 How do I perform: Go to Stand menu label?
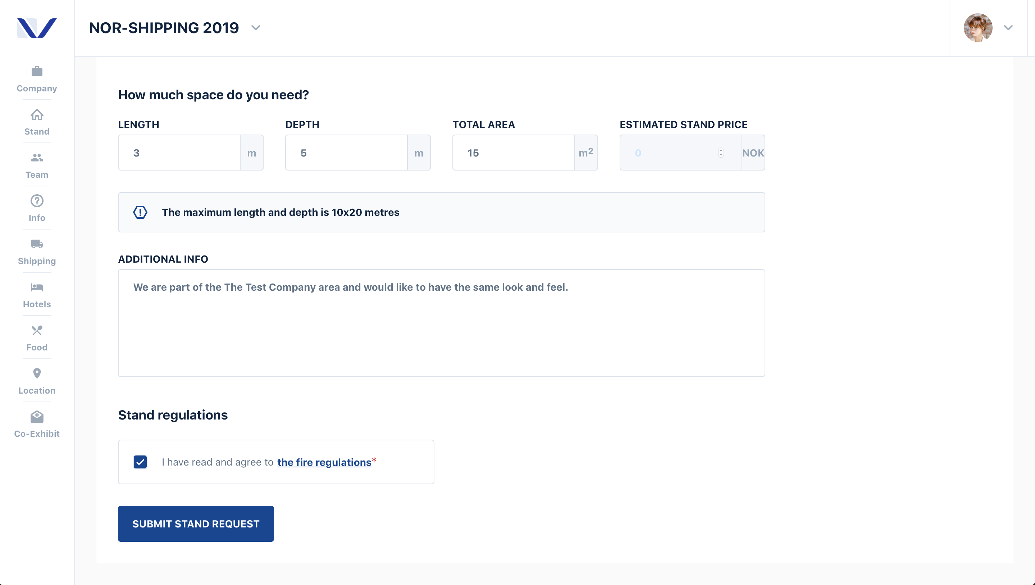(x=37, y=131)
